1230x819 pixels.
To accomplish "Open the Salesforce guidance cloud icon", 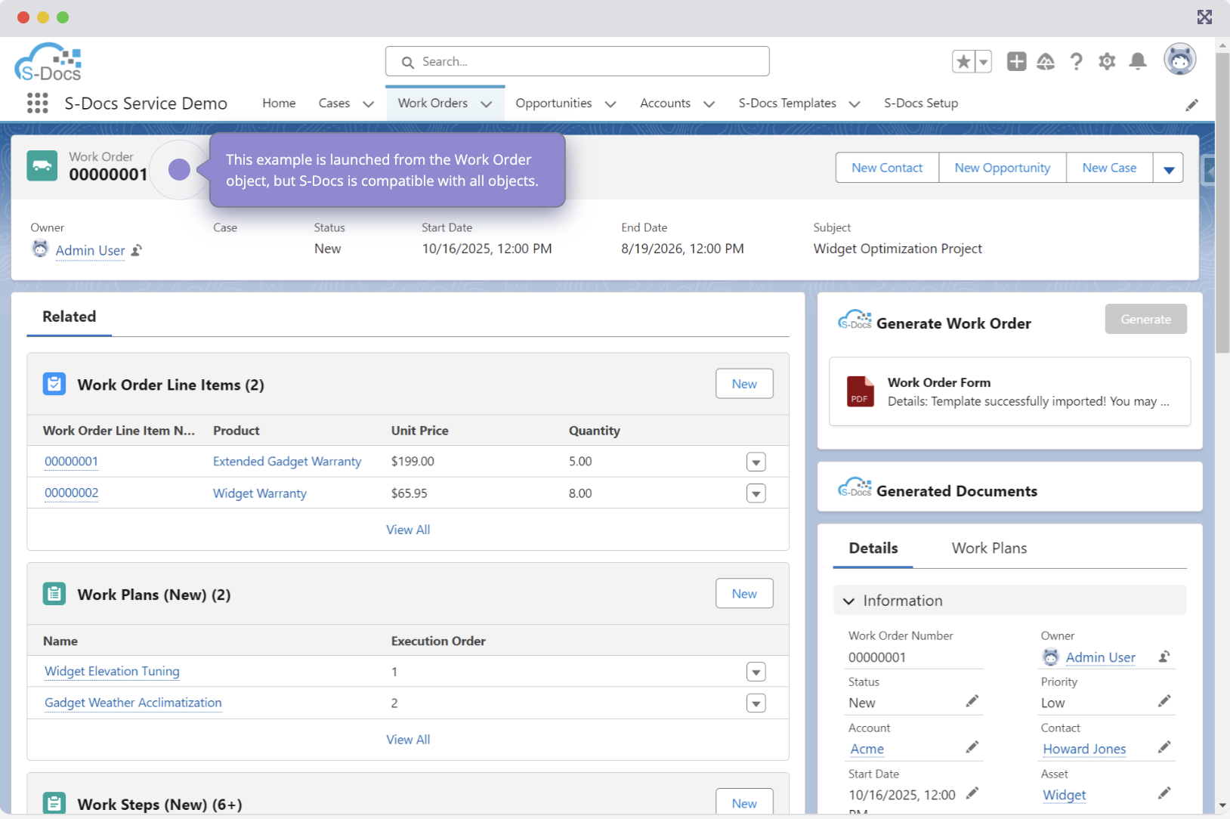I will (1046, 61).
